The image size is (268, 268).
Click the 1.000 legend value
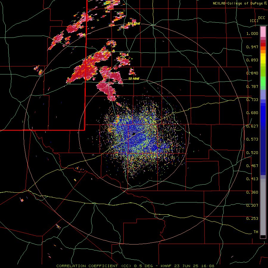[x=252, y=33]
